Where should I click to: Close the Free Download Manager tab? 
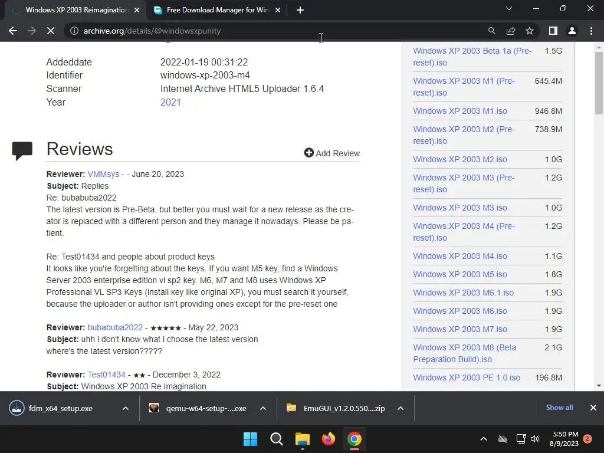278,10
